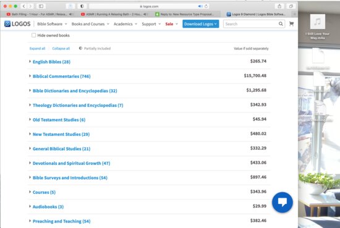
Task: Click the Collapse all link
Action: pos(61,48)
